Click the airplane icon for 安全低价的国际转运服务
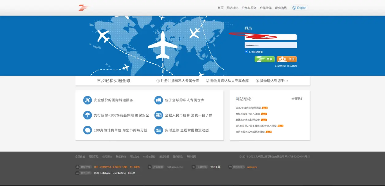 pos(87,100)
